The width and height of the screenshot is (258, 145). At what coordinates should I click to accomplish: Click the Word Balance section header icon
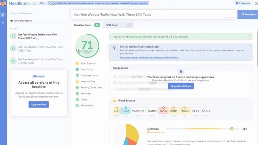click(x=114, y=101)
